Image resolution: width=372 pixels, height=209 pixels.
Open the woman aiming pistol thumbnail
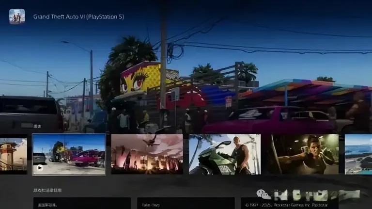[x=302, y=154]
